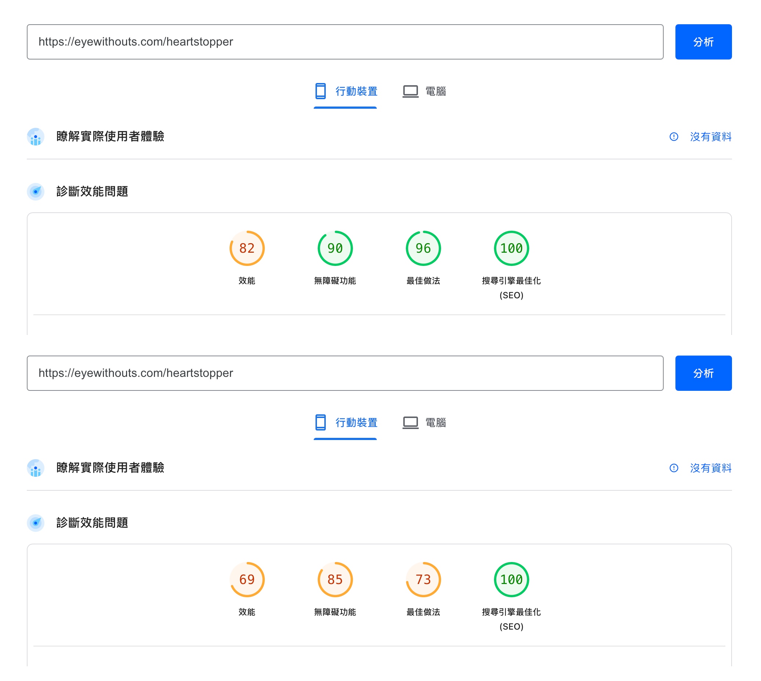Click the info alert icon next to second 沒有資料
The width and height of the screenshot is (761, 681).
coord(674,468)
